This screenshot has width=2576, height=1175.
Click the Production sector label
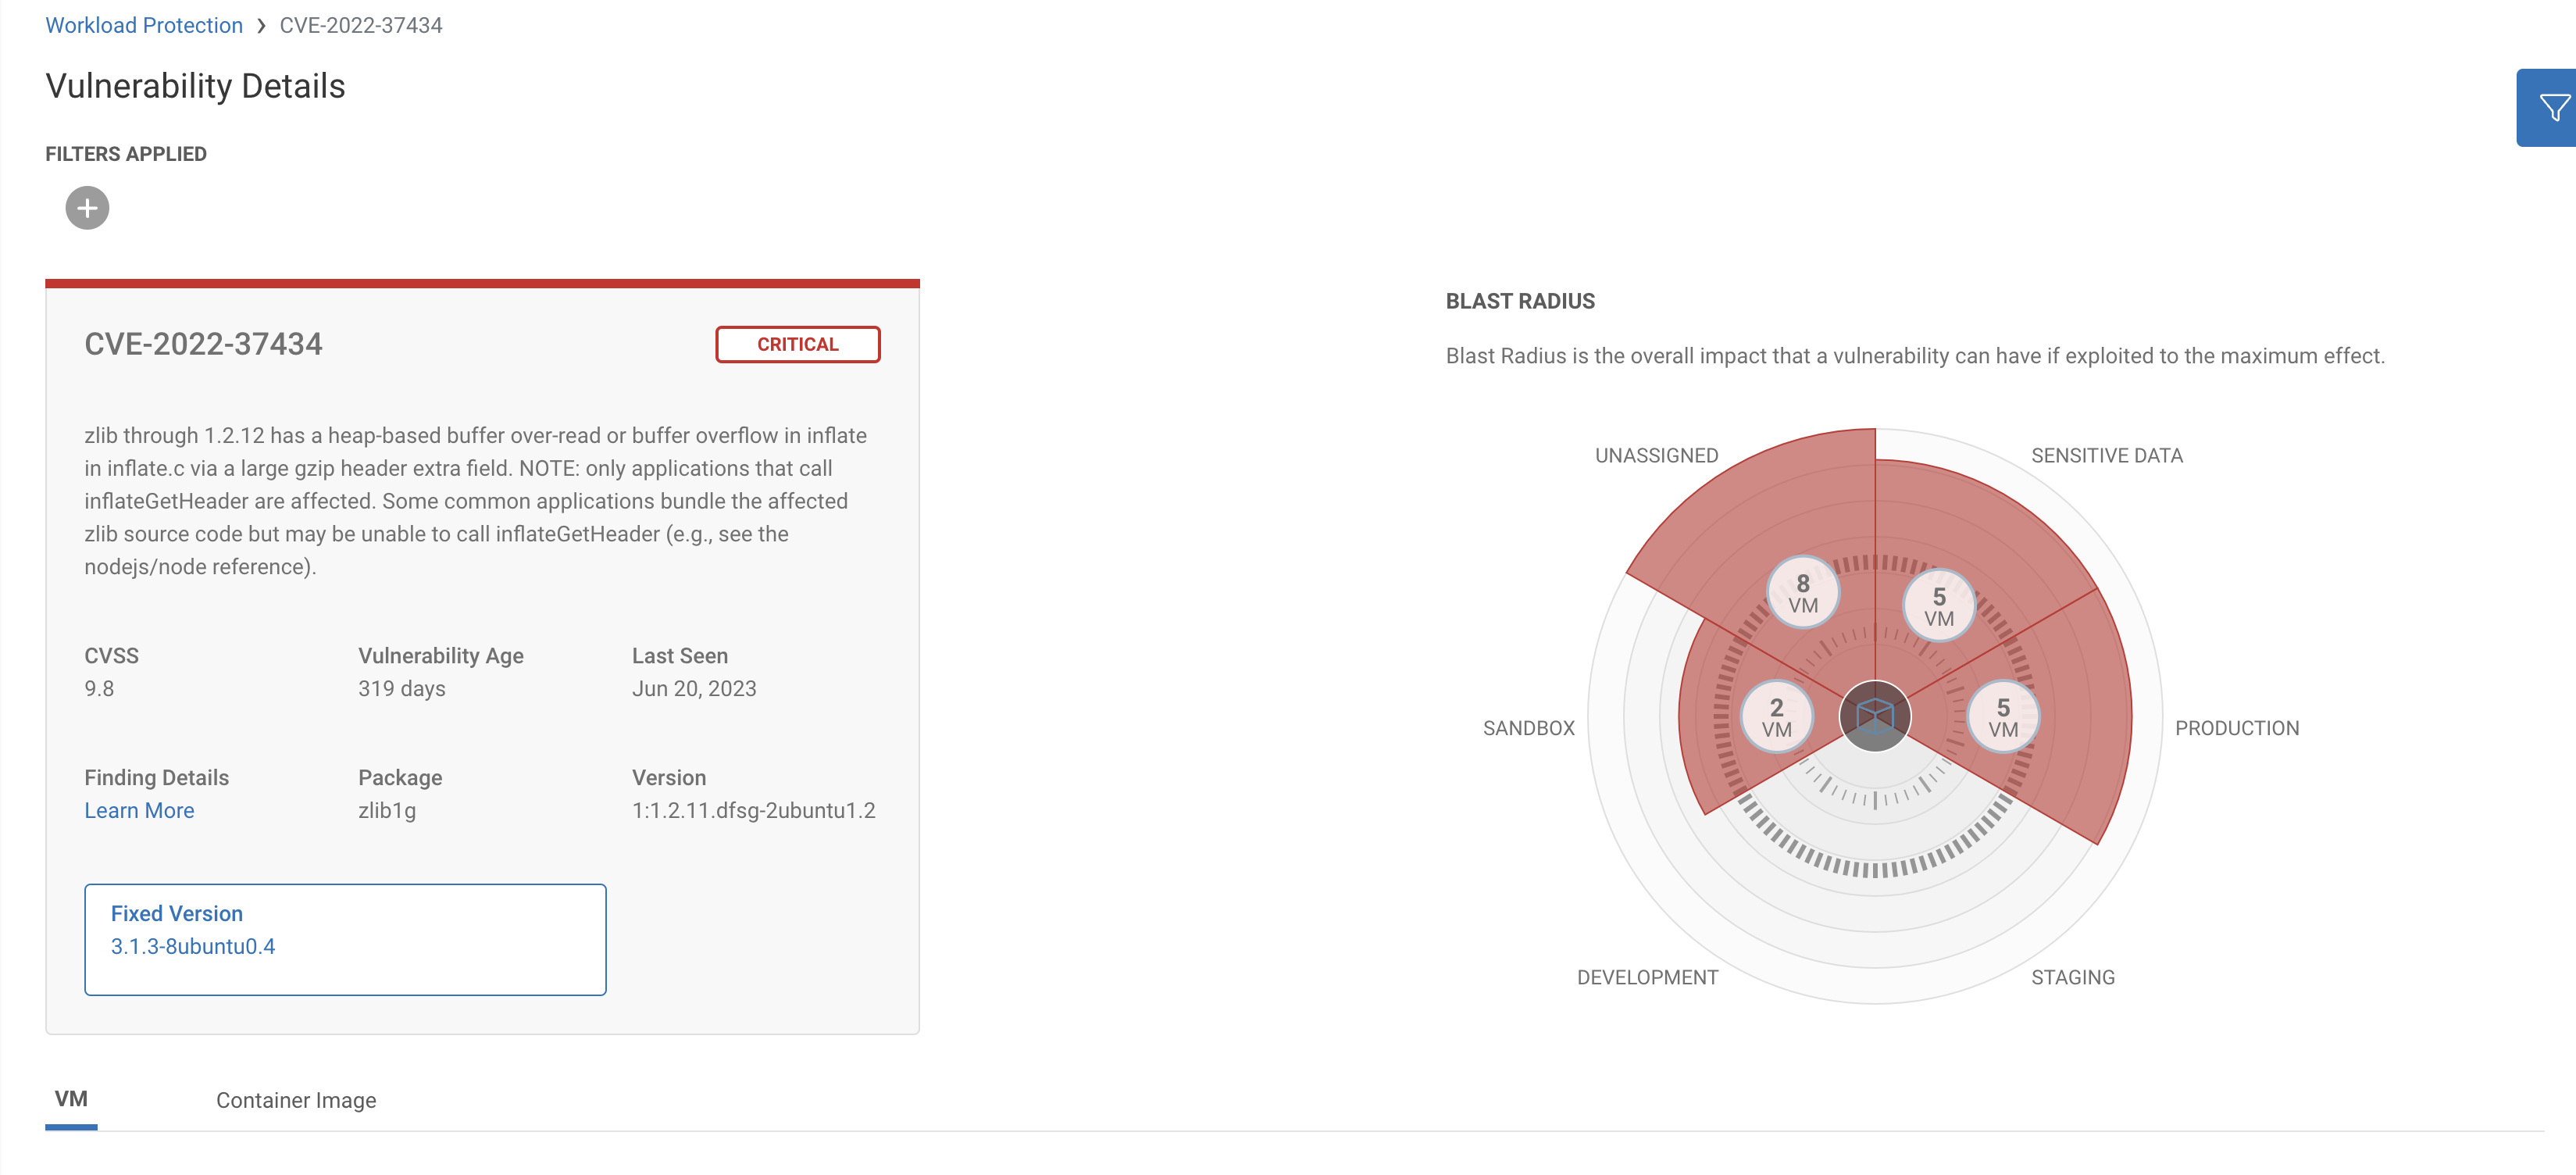(2237, 728)
